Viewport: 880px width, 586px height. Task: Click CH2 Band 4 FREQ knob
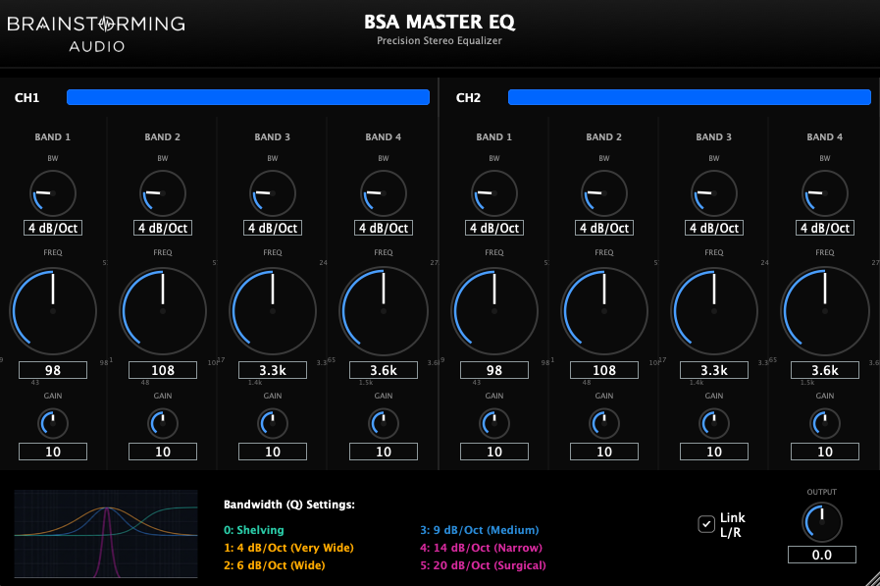click(x=825, y=311)
